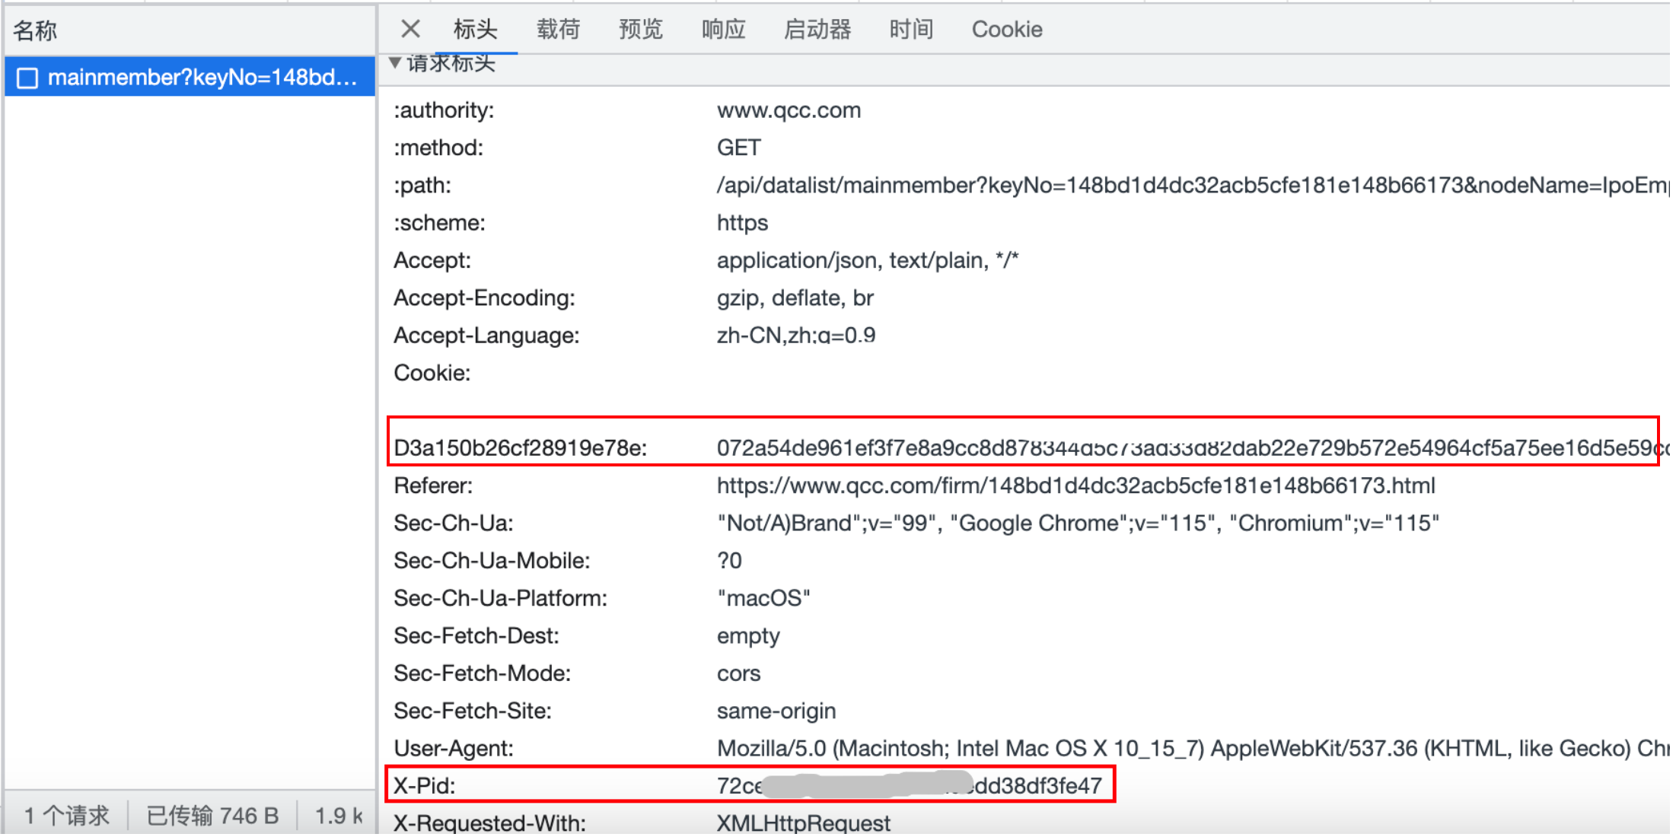Viewport: 1676px width, 837px height.
Task: Select the mainmember request row
Action: tap(202, 78)
